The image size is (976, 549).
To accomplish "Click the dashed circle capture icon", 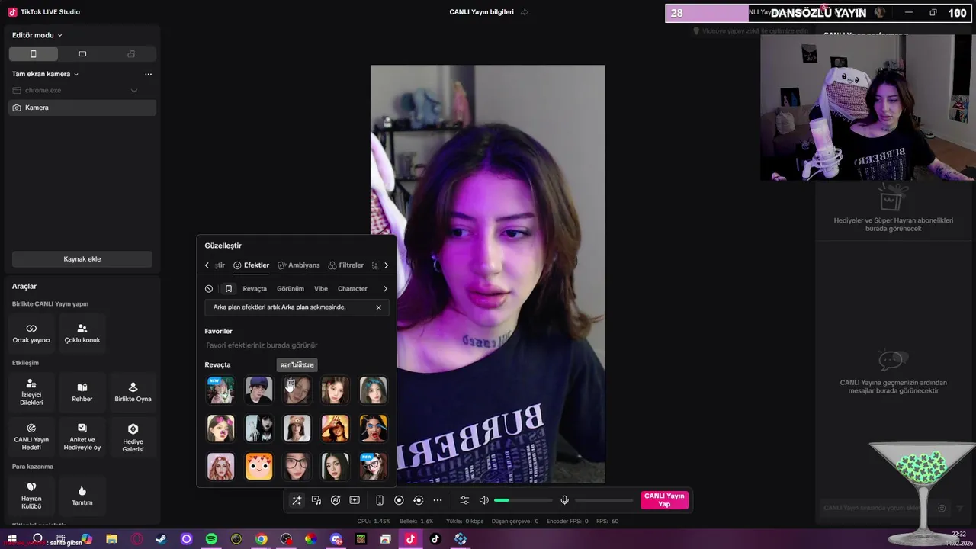I will (418, 500).
